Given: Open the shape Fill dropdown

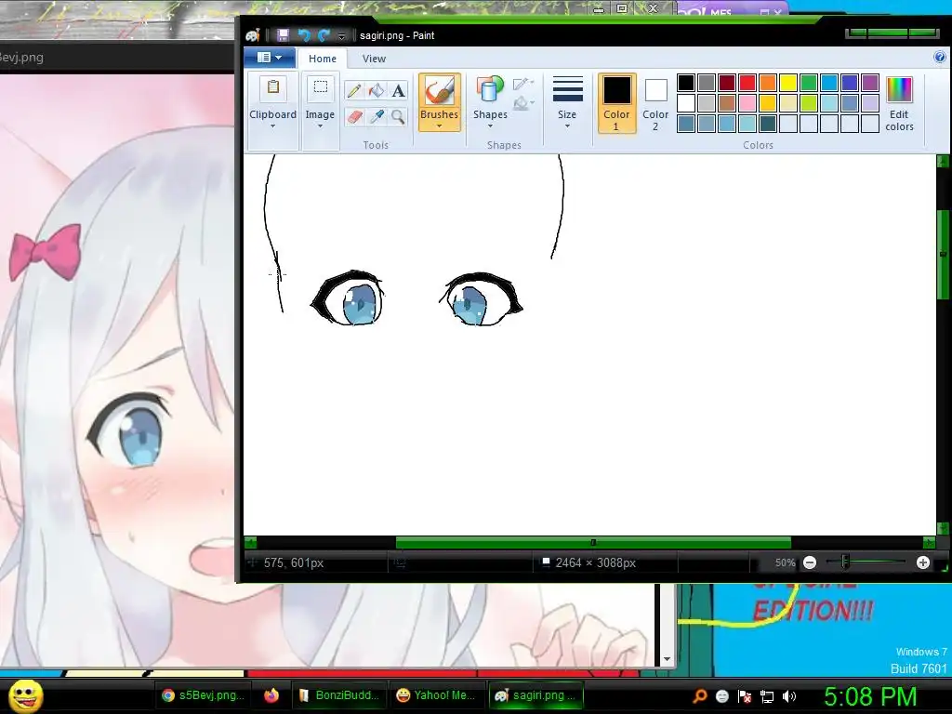Looking at the screenshot, I should tap(523, 104).
